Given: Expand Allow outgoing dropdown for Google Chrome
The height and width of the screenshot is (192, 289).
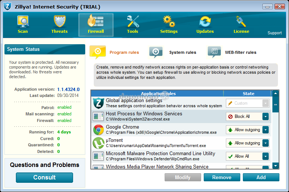Looking at the screenshot, I should (x=265, y=130).
